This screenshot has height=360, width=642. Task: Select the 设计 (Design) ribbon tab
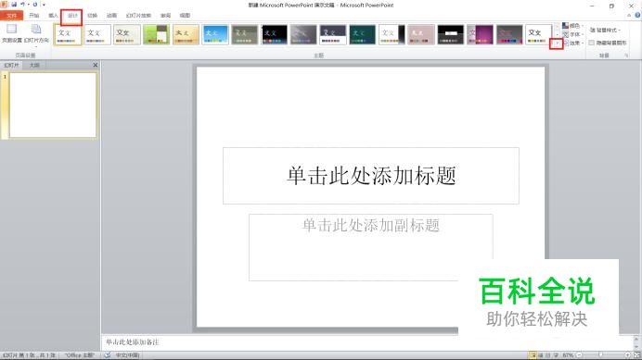click(72, 16)
